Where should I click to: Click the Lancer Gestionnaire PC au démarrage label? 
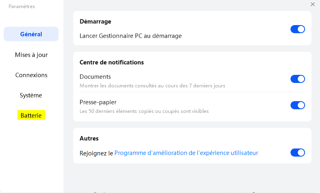point(131,36)
